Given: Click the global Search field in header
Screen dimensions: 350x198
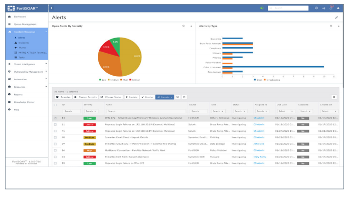Looking at the screenshot, I should (x=288, y=8).
